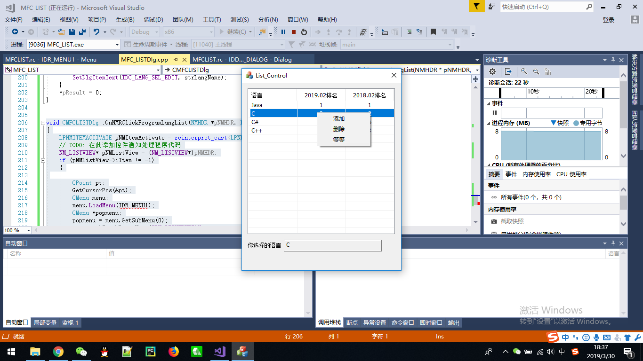The height and width of the screenshot is (361, 643).
Task: Collapse the 事件 section in diagnostic graph
Action: pos(488,103)
